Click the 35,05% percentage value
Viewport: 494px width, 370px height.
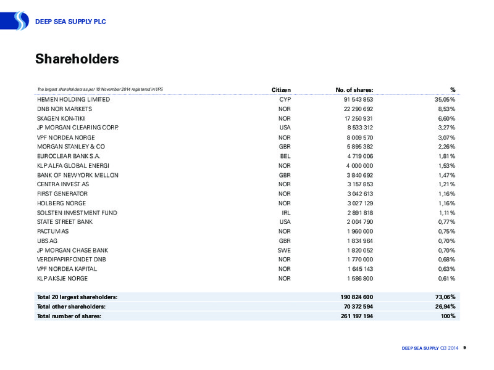tap(445, 99)
